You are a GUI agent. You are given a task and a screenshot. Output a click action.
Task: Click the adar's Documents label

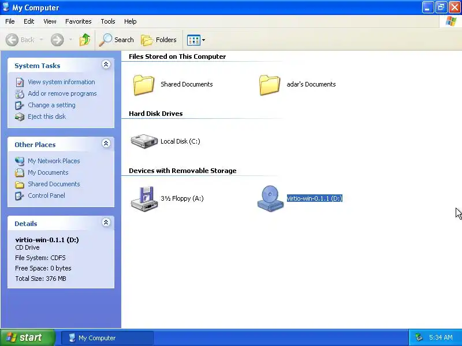[311, 84]
